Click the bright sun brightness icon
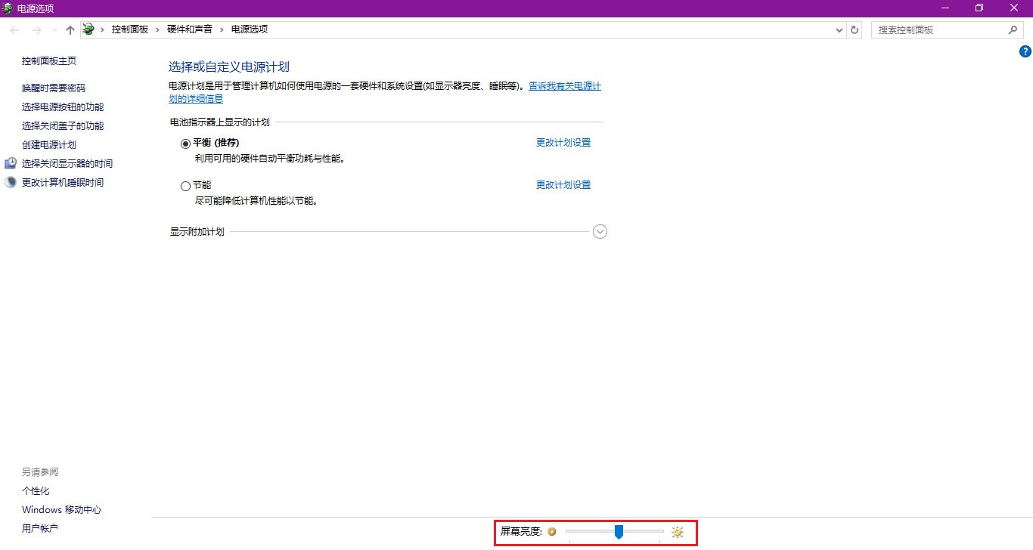This screenshot has width=1033, height=550. (678, 533)
